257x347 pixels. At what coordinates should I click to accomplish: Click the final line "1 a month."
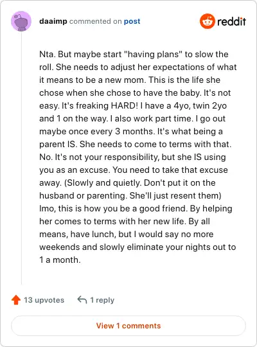[x=60, y=260]
